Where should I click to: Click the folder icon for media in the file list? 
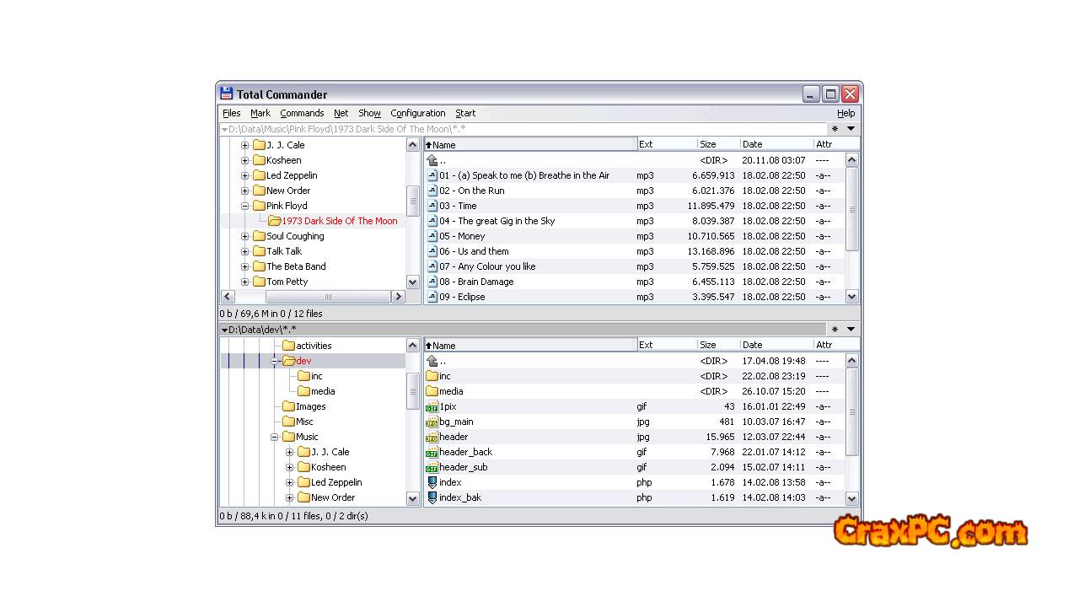432,391
